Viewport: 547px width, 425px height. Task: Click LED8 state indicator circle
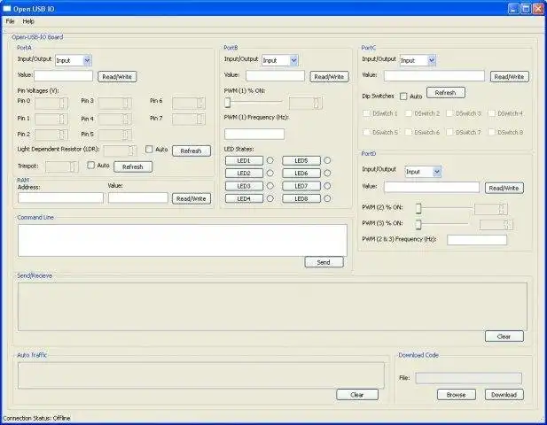point(327,198)
